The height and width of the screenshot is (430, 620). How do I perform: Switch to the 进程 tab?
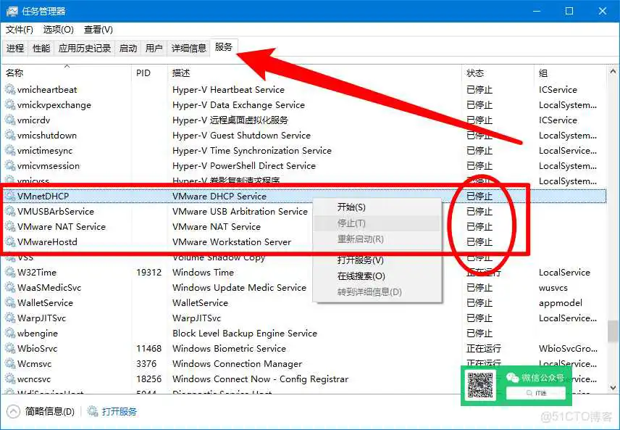(x=15, y=49)
